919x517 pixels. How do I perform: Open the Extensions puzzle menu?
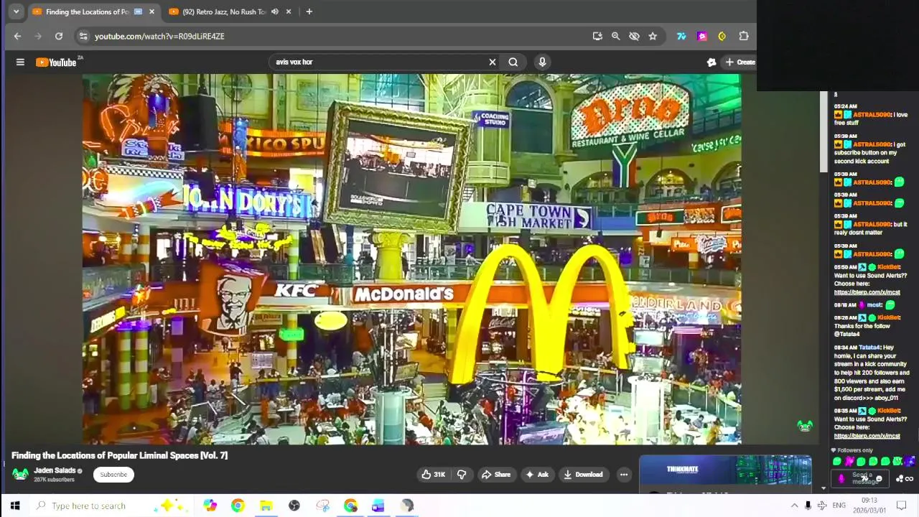pos(744,36)
